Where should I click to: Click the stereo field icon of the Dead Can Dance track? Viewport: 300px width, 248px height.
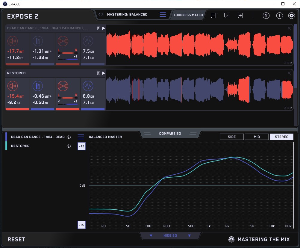pyautogui.click(x=63, y=41)
